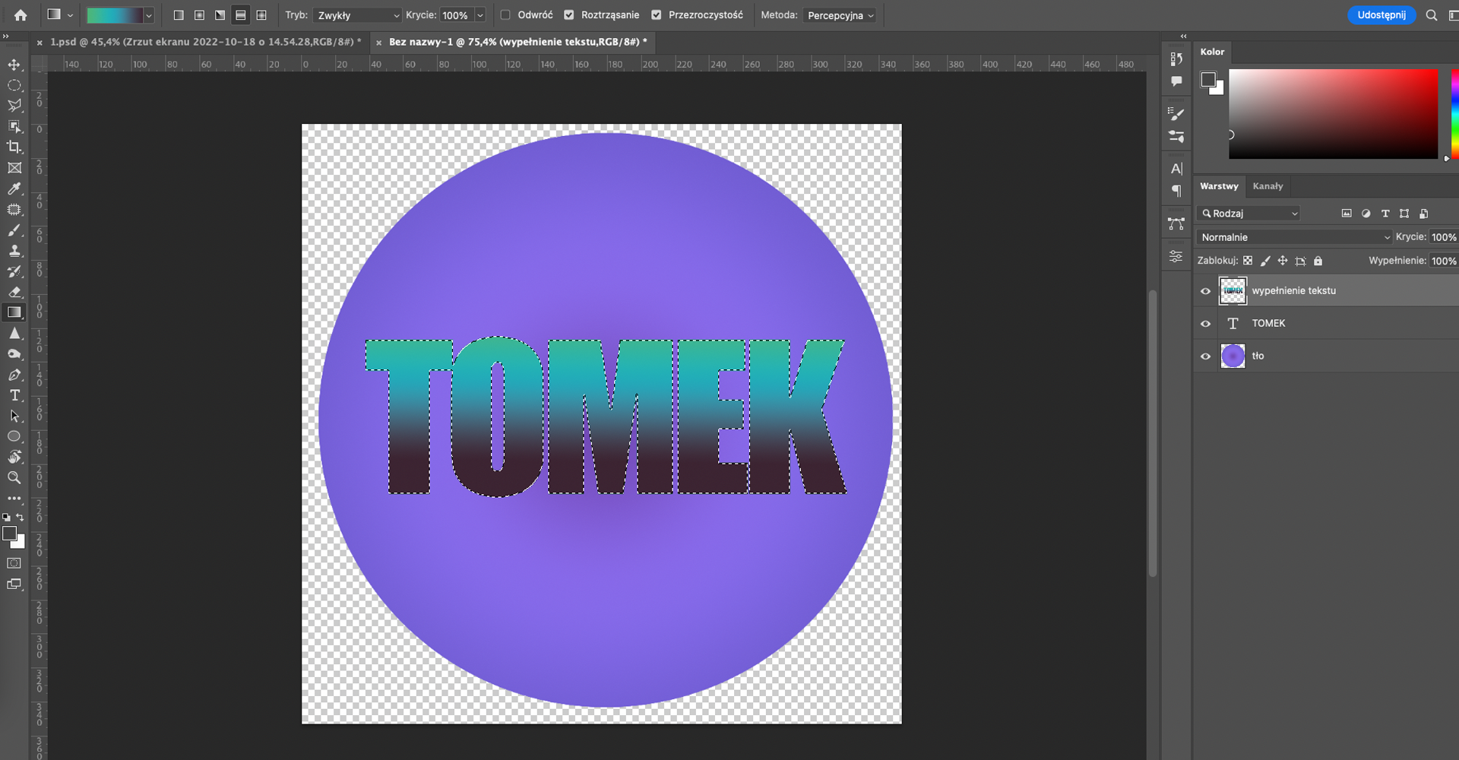This screenshot has height=760, width=1459.
Task: Switch to the Kanały tab
Action: pos(1268,186)
